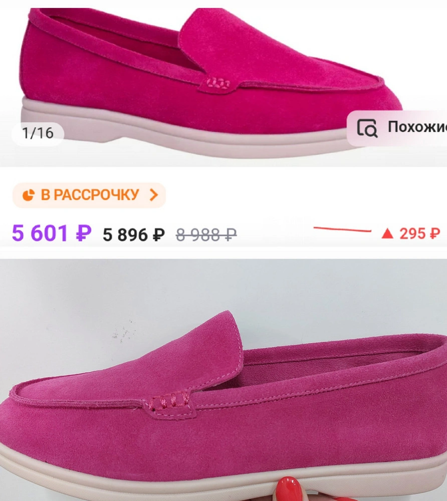Viewport: 447px width, 501px height.
Task: Tap the 1/16 image counter badge
Action: [x=38, y=133]
